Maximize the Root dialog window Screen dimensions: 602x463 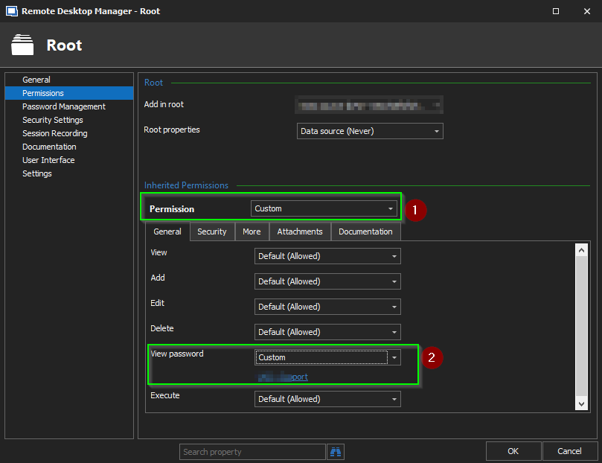556,11
